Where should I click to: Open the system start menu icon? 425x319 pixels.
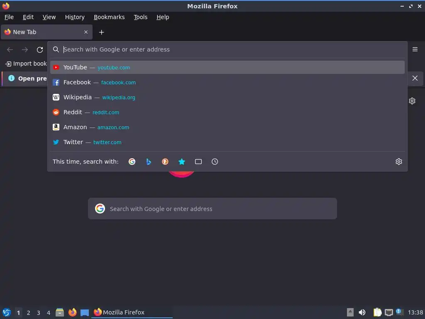pos(7,312)
